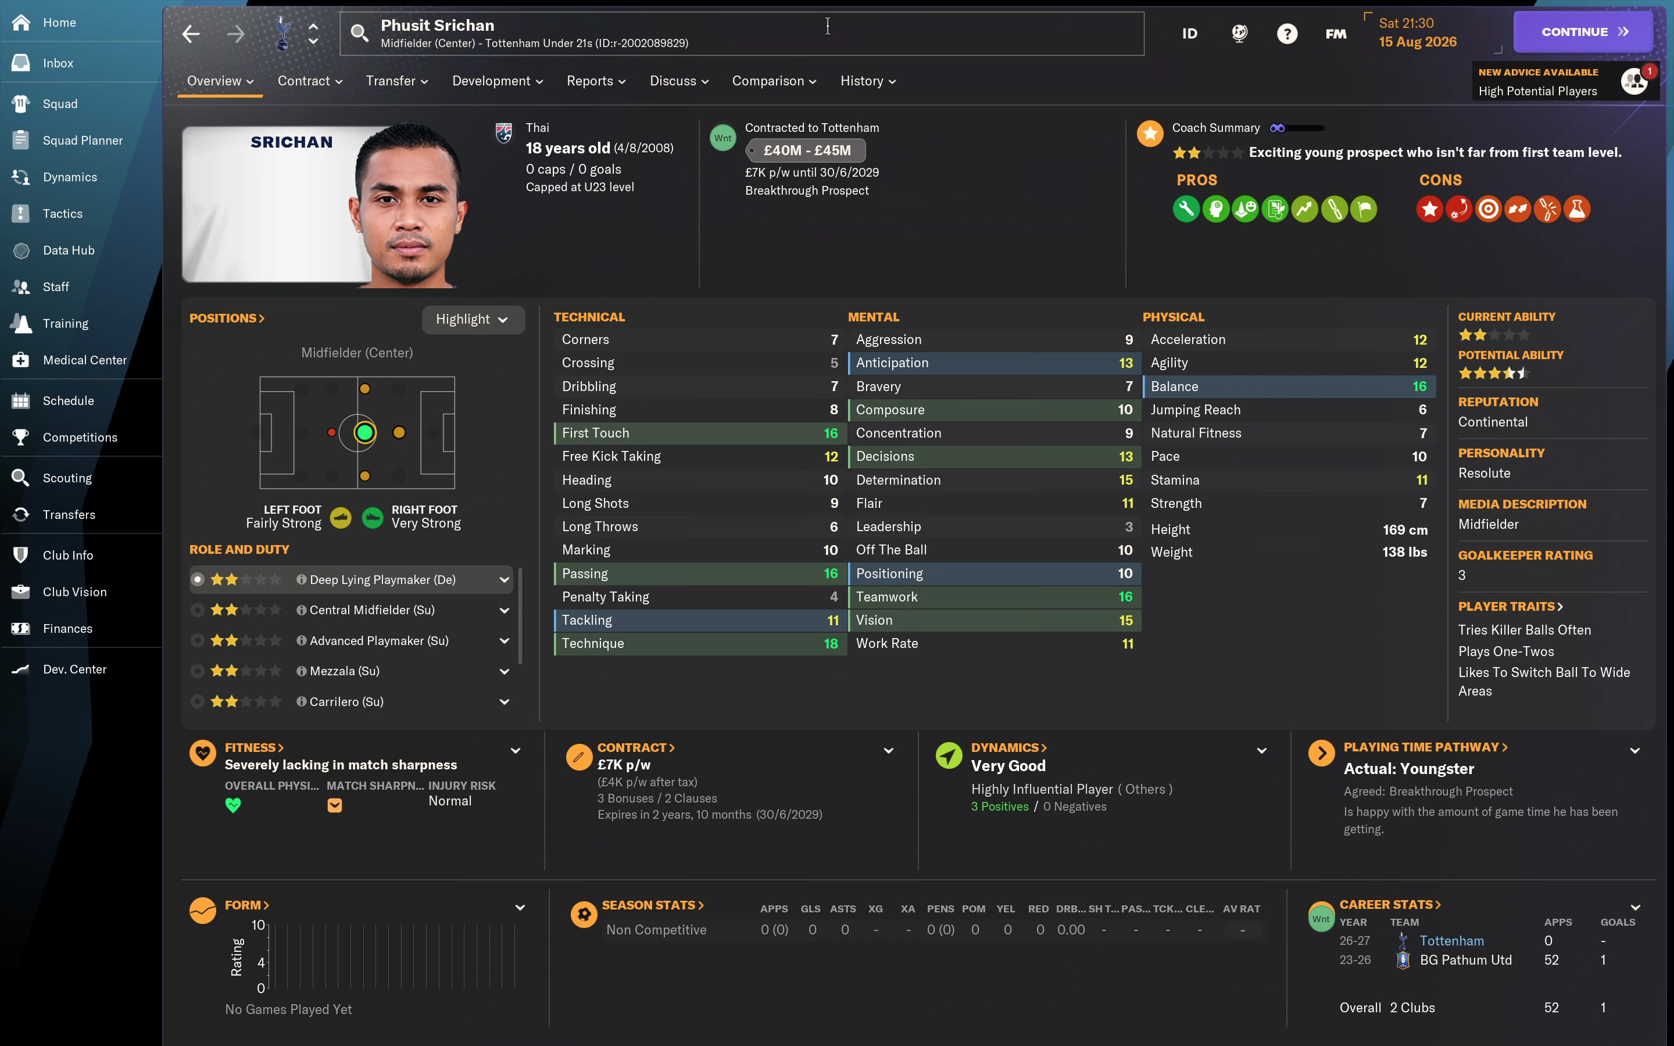The height and width of the screenshot is (1046, 1674).
Task: Select the Carrilero (Su) role radio
Action: [x=198, y=701]
